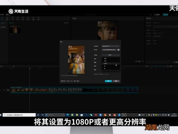Open the Filters tab in top toolbar

click(33, 18)
